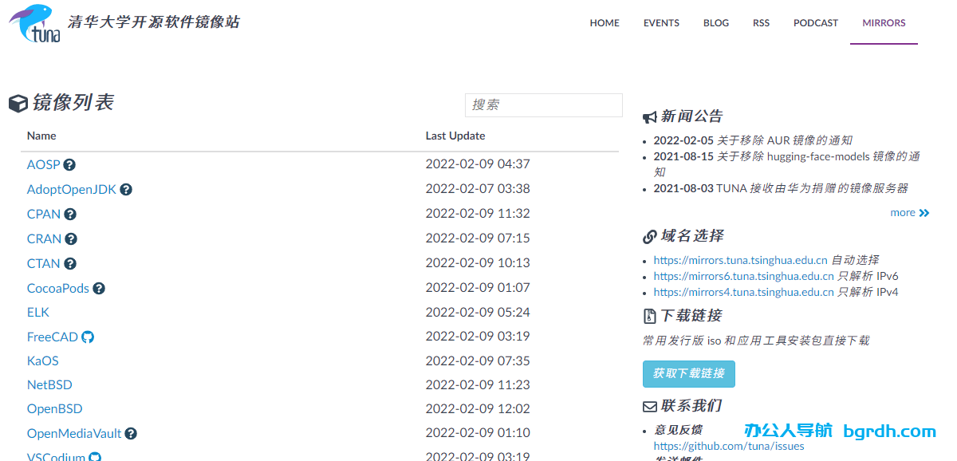Open the mirrors6 IPv6 domain link

(743, 276)
